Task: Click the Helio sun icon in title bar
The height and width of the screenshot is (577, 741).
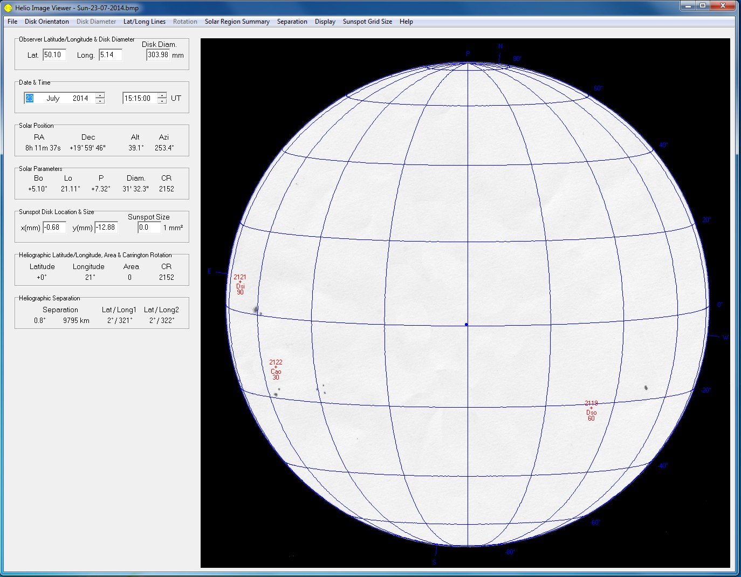Action: 8,8
